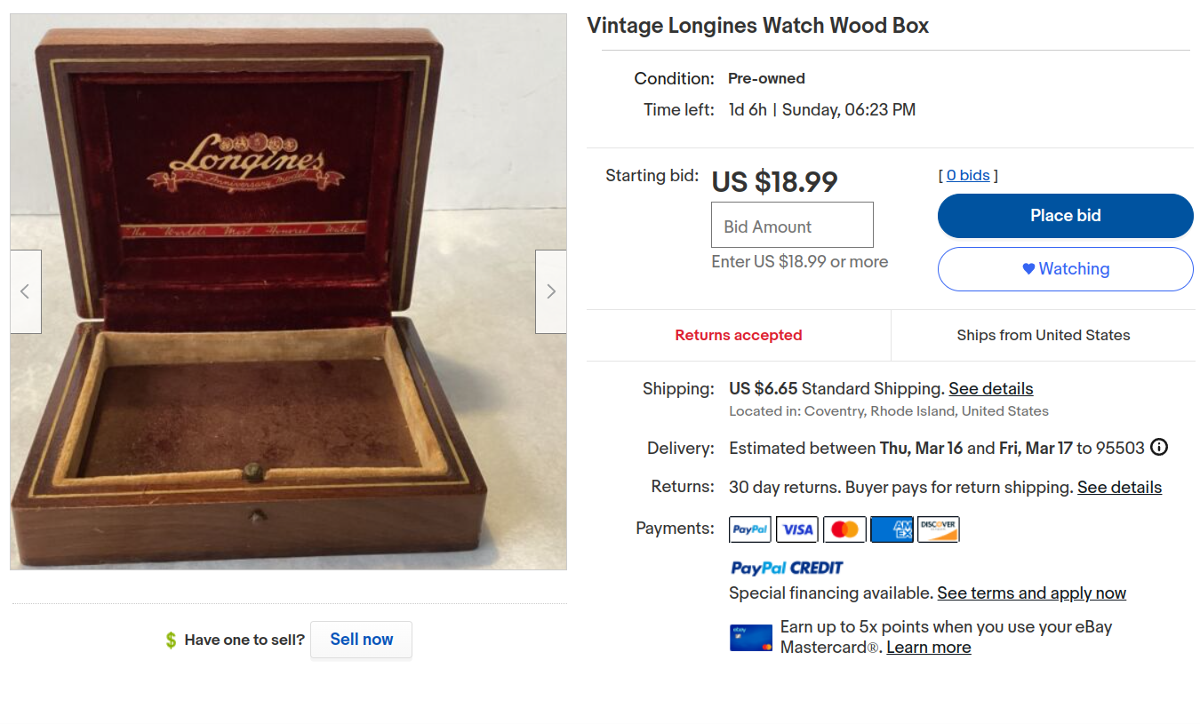The width and height of the screenshot is (1200, 724).
Task: Open delivery estimate info icon
Action: click(x=1158, y=448)
